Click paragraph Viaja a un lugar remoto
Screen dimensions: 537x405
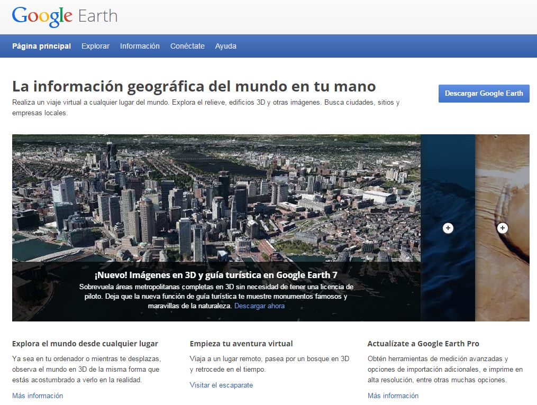269,364
